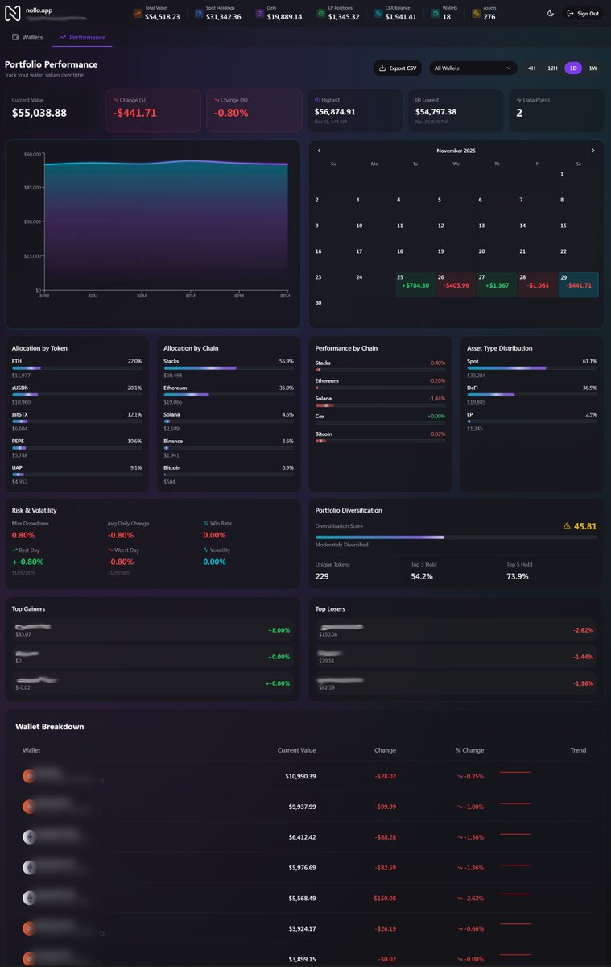Click Ethereum wallet icon in $5,568.49 row

coord(29,898)
